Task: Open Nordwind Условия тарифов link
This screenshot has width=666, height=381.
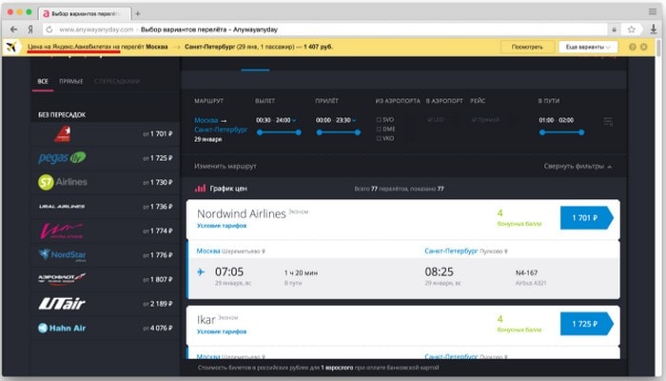Action: 222,226
